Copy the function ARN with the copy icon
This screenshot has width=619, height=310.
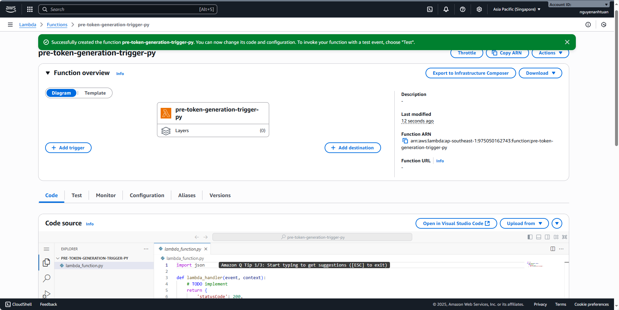[405, 141]
